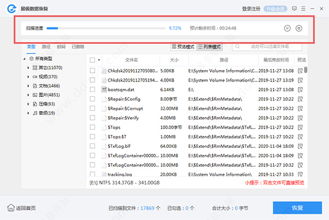The image size is (329, 220).
Task: Open the feedback message icon in title bar
Action: point(294,9)
